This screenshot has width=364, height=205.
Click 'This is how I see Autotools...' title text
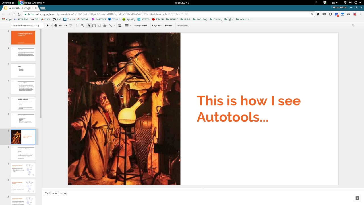249,108
